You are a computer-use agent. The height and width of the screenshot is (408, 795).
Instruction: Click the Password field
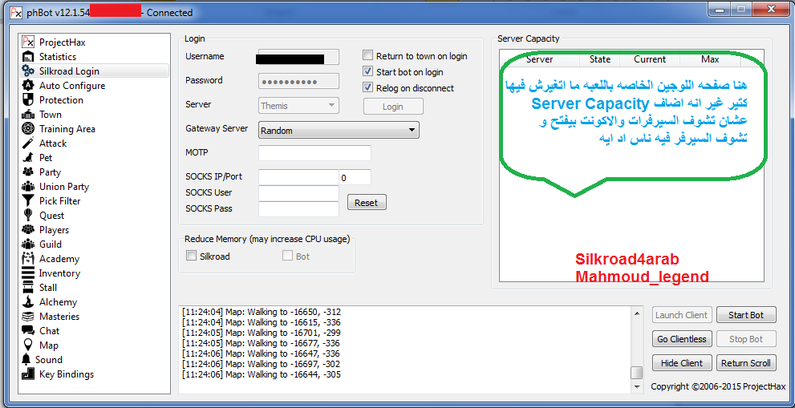(298, 82)
